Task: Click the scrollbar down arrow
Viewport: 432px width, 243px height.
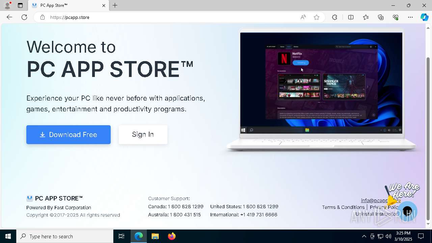Action: tap(428, 224)
